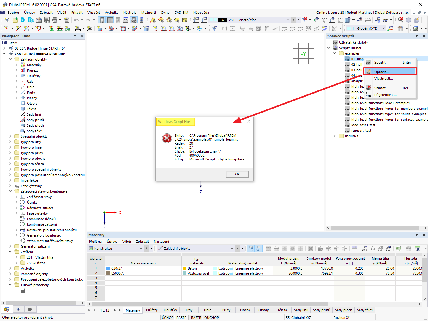Save the model with the floppy disk icon
The image size is (428, 321).
click(x=47, y=20)
